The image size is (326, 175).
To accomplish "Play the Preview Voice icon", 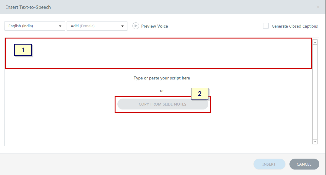I will pyautogui.click(x=136, y=26).
